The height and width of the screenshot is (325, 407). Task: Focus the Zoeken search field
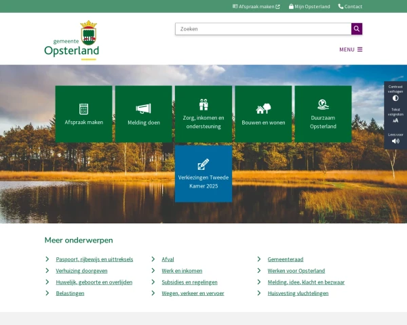[263, 28]
